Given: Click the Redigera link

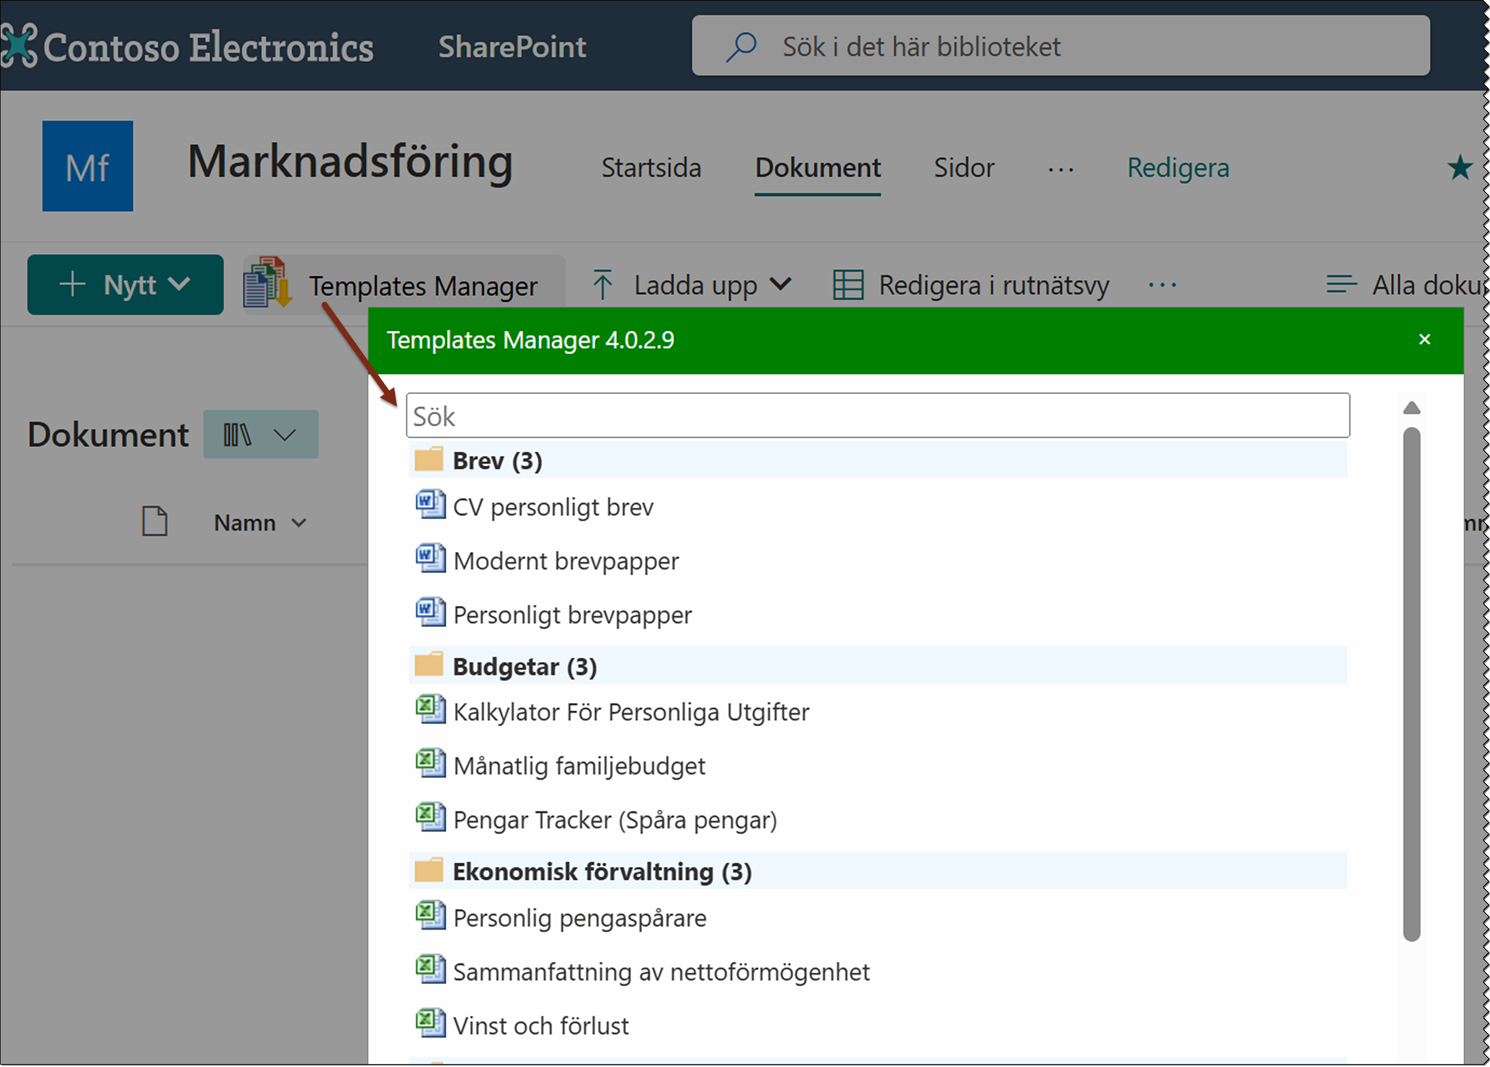Looking at the screenshot, I should coord(1177,168).
